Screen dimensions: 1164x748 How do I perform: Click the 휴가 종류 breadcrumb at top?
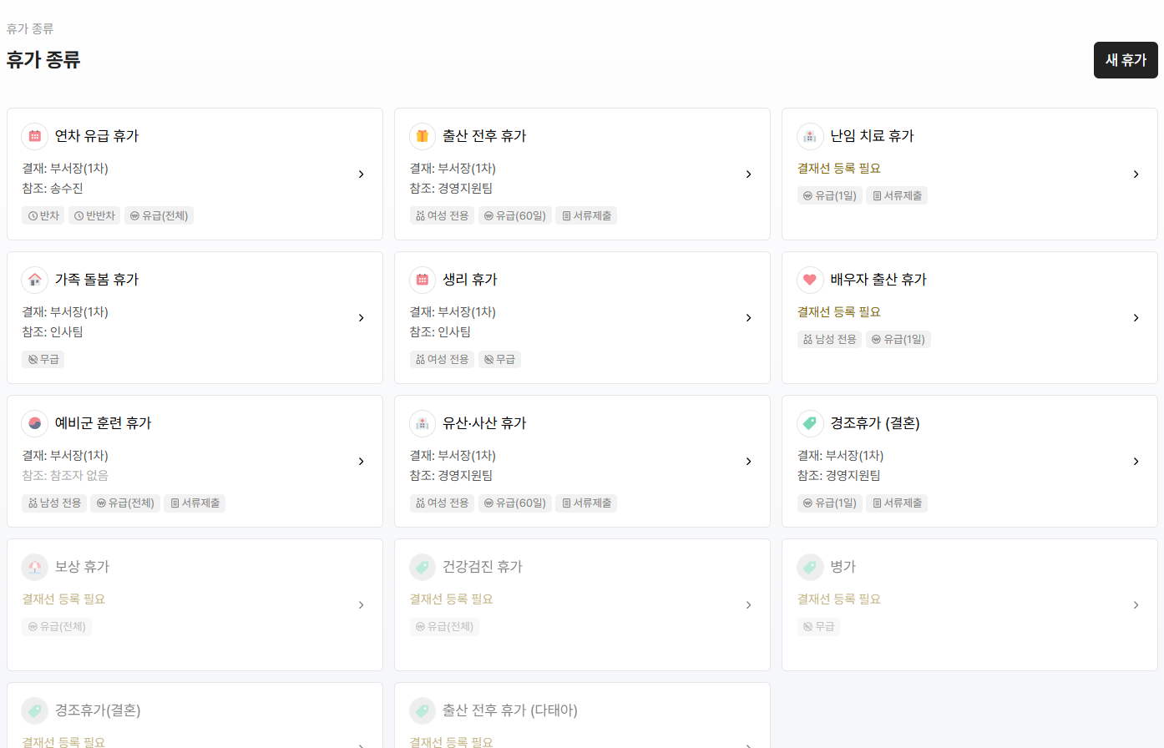click(x=30, y=28)
